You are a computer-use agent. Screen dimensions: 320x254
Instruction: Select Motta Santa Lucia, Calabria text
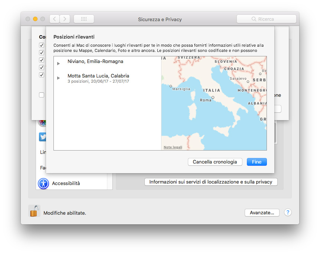tap(98, 76)
